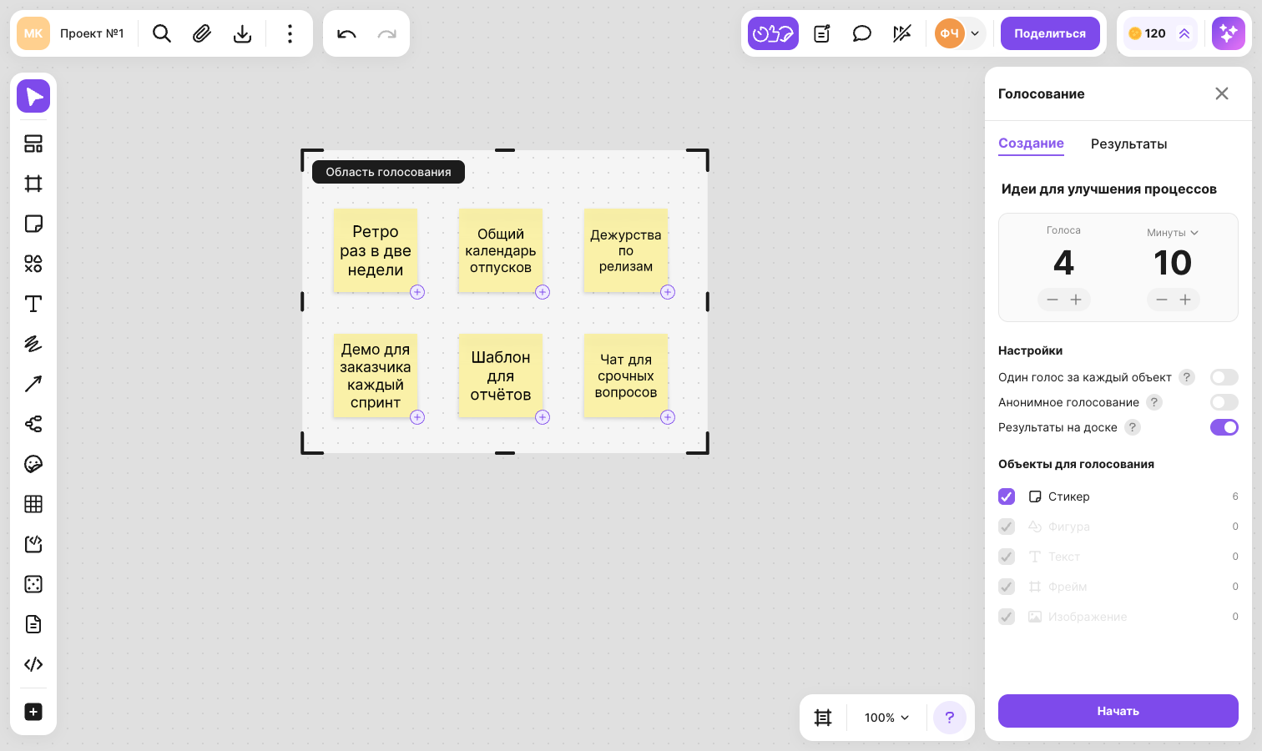Enable 'Анонимное голосование' switch
This screenshot has height=751, width=1262.
(1224, 402)
